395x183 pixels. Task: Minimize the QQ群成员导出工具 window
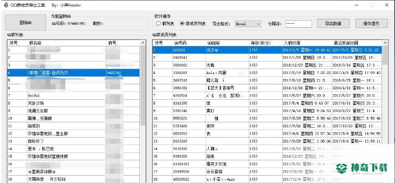pyautogui.click(x=357, y=5)
